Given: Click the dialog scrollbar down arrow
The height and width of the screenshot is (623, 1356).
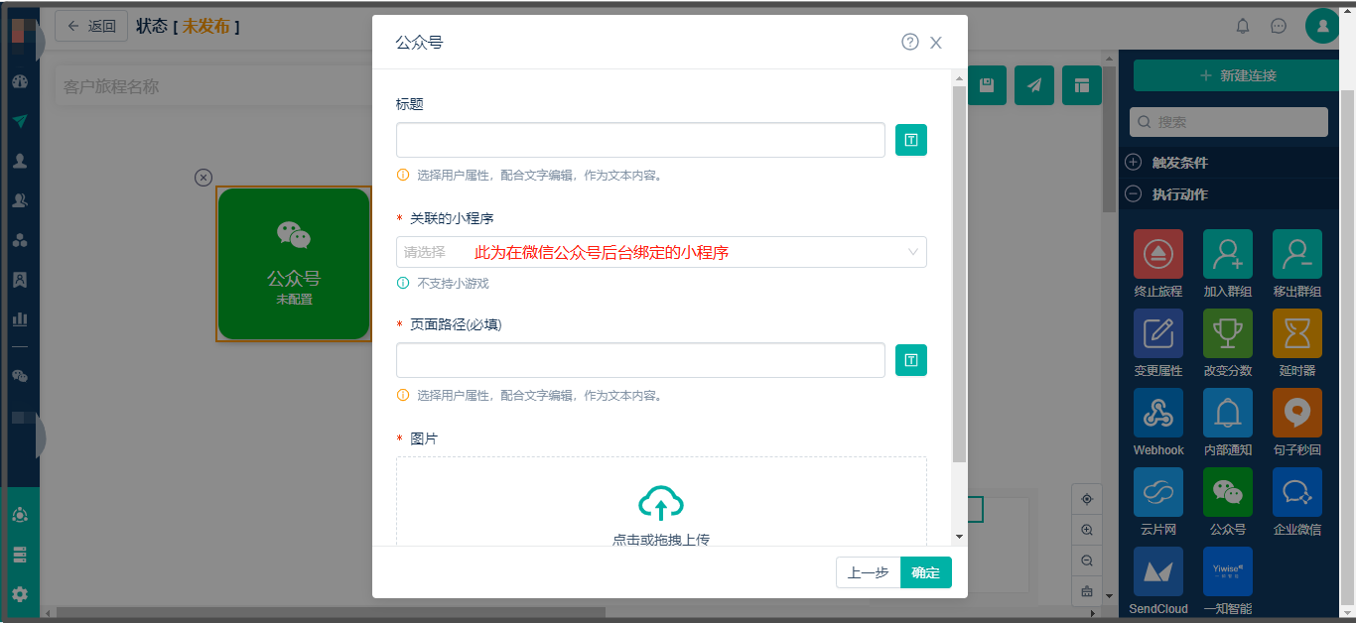Looking at the screenshot, I should pyautogui.click(x=959, y=537).
